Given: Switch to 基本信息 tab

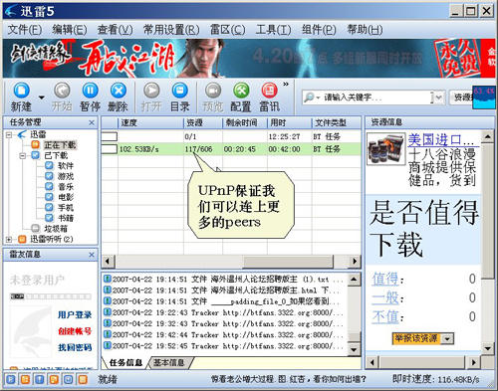Looking at the screenshot, I should pyautogui.click(x=168, y=362).
